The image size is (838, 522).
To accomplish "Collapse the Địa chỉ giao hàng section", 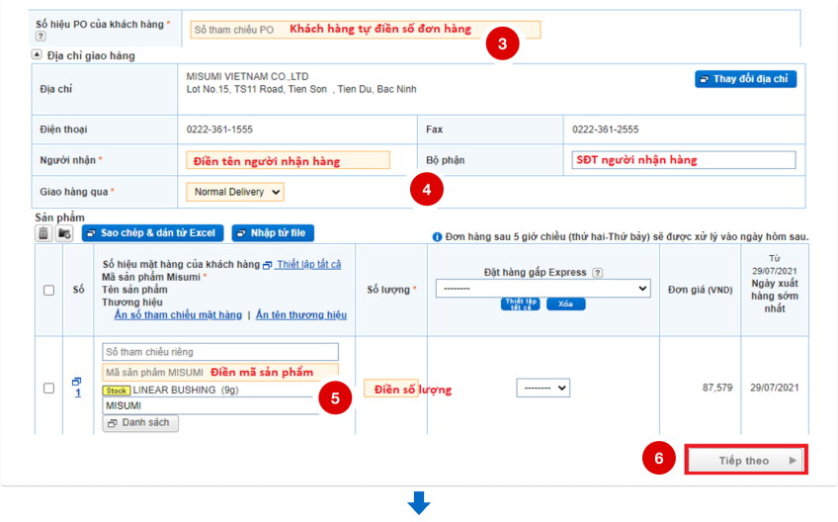I will point(38,55).
